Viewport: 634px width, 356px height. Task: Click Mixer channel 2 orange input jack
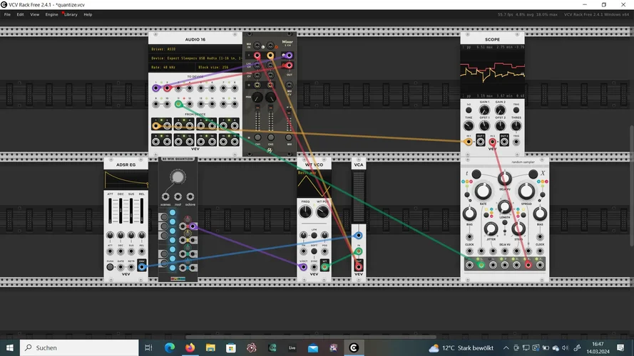pos(270,56)
